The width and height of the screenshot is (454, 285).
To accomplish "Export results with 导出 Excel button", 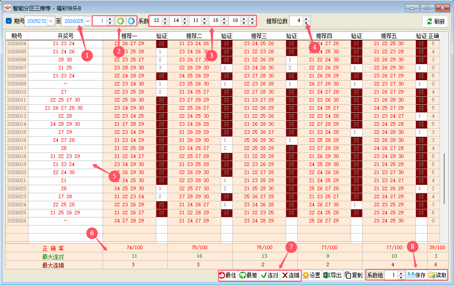I will [332, 276].
